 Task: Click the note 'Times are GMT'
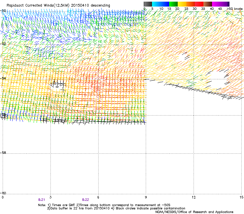[64, 205]
